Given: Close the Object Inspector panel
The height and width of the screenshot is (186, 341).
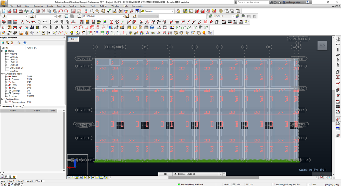Looking at the screenshot, I should (64, 38).
